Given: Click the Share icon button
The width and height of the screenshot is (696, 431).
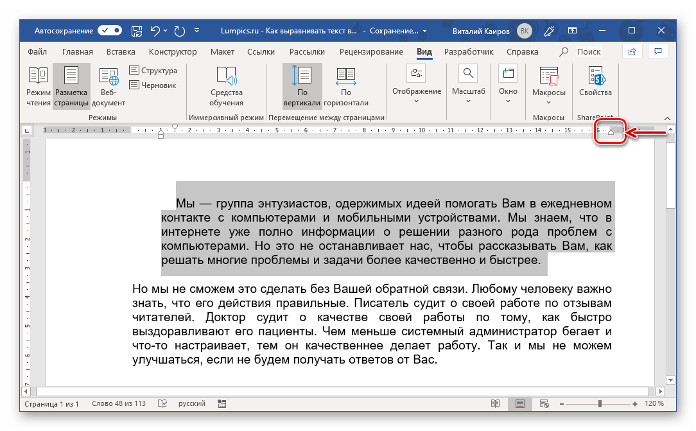Looking at the screenshot, I should point(632,52).
